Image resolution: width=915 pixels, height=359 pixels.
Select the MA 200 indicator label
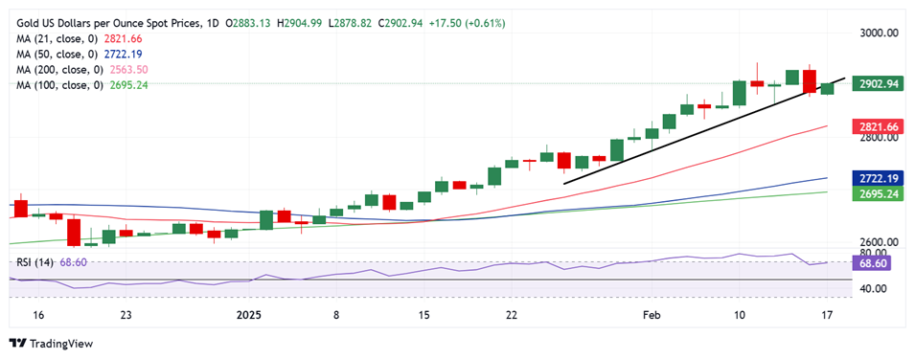[x=60, y=70]
